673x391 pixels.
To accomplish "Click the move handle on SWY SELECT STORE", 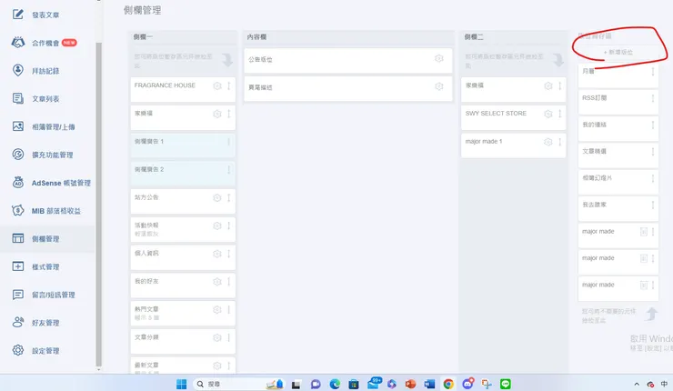I will coord(559,114).
